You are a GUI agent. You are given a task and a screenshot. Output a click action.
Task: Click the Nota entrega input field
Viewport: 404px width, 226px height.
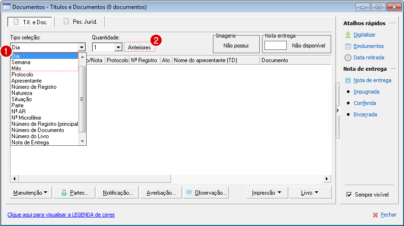tap(275, 46)
